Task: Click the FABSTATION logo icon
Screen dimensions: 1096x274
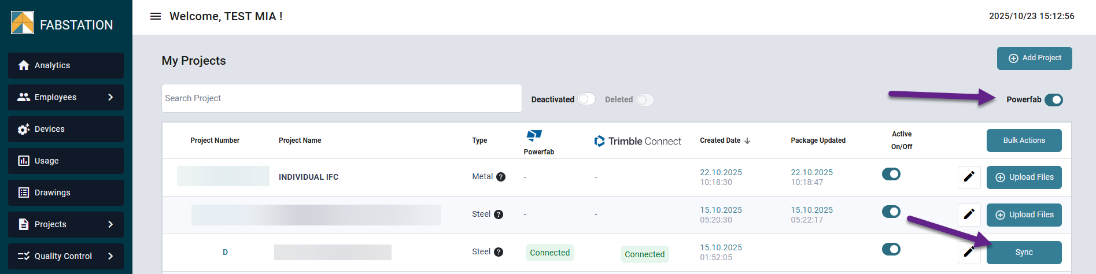Action: click(23, 23)
